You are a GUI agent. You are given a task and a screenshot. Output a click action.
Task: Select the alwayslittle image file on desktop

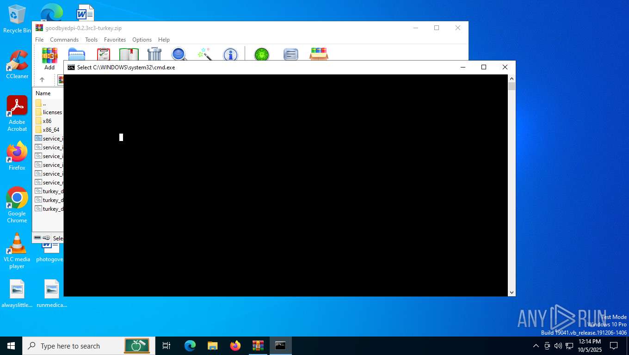pos(17,294)
